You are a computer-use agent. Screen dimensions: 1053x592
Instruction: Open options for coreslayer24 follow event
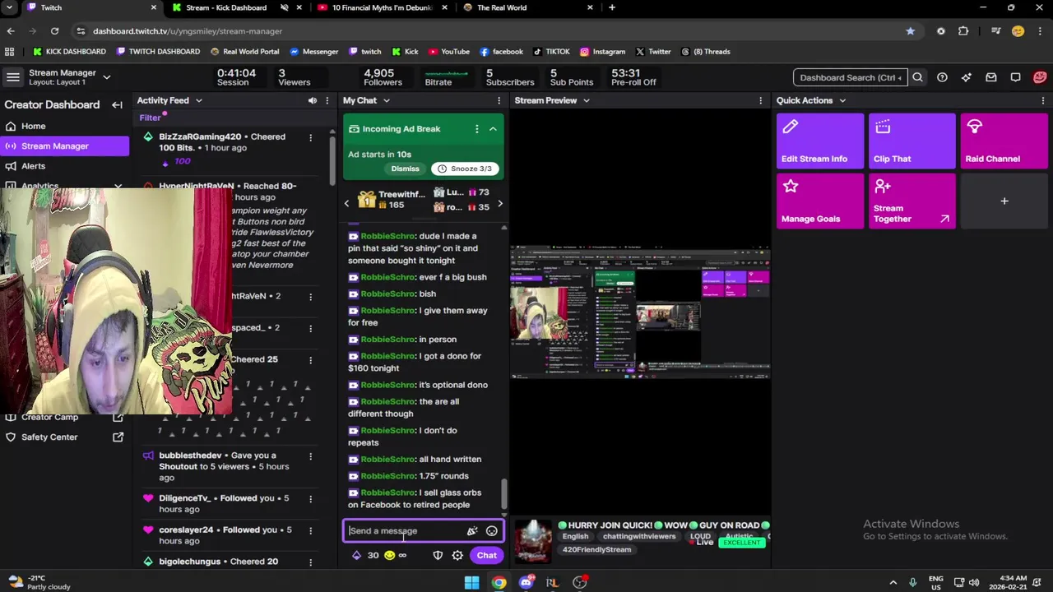click(310, 530)
